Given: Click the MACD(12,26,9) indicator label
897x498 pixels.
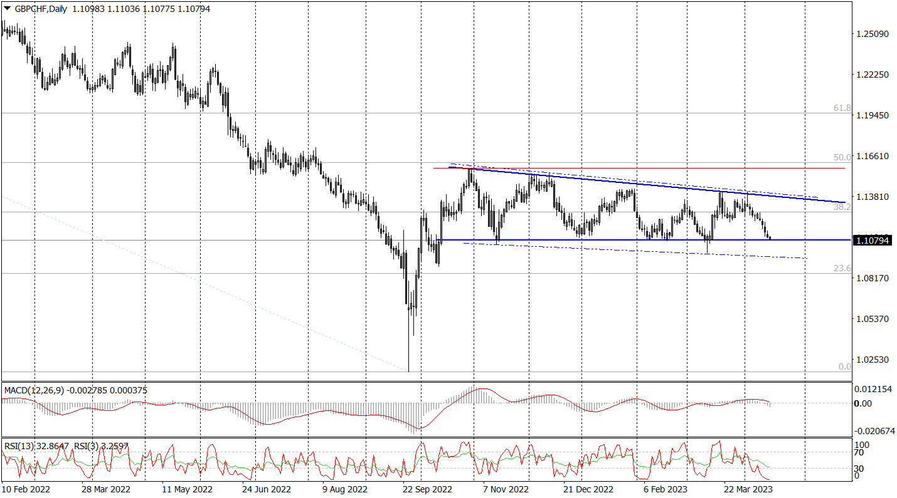Looking at the screenshot, I should coord(34,390).
